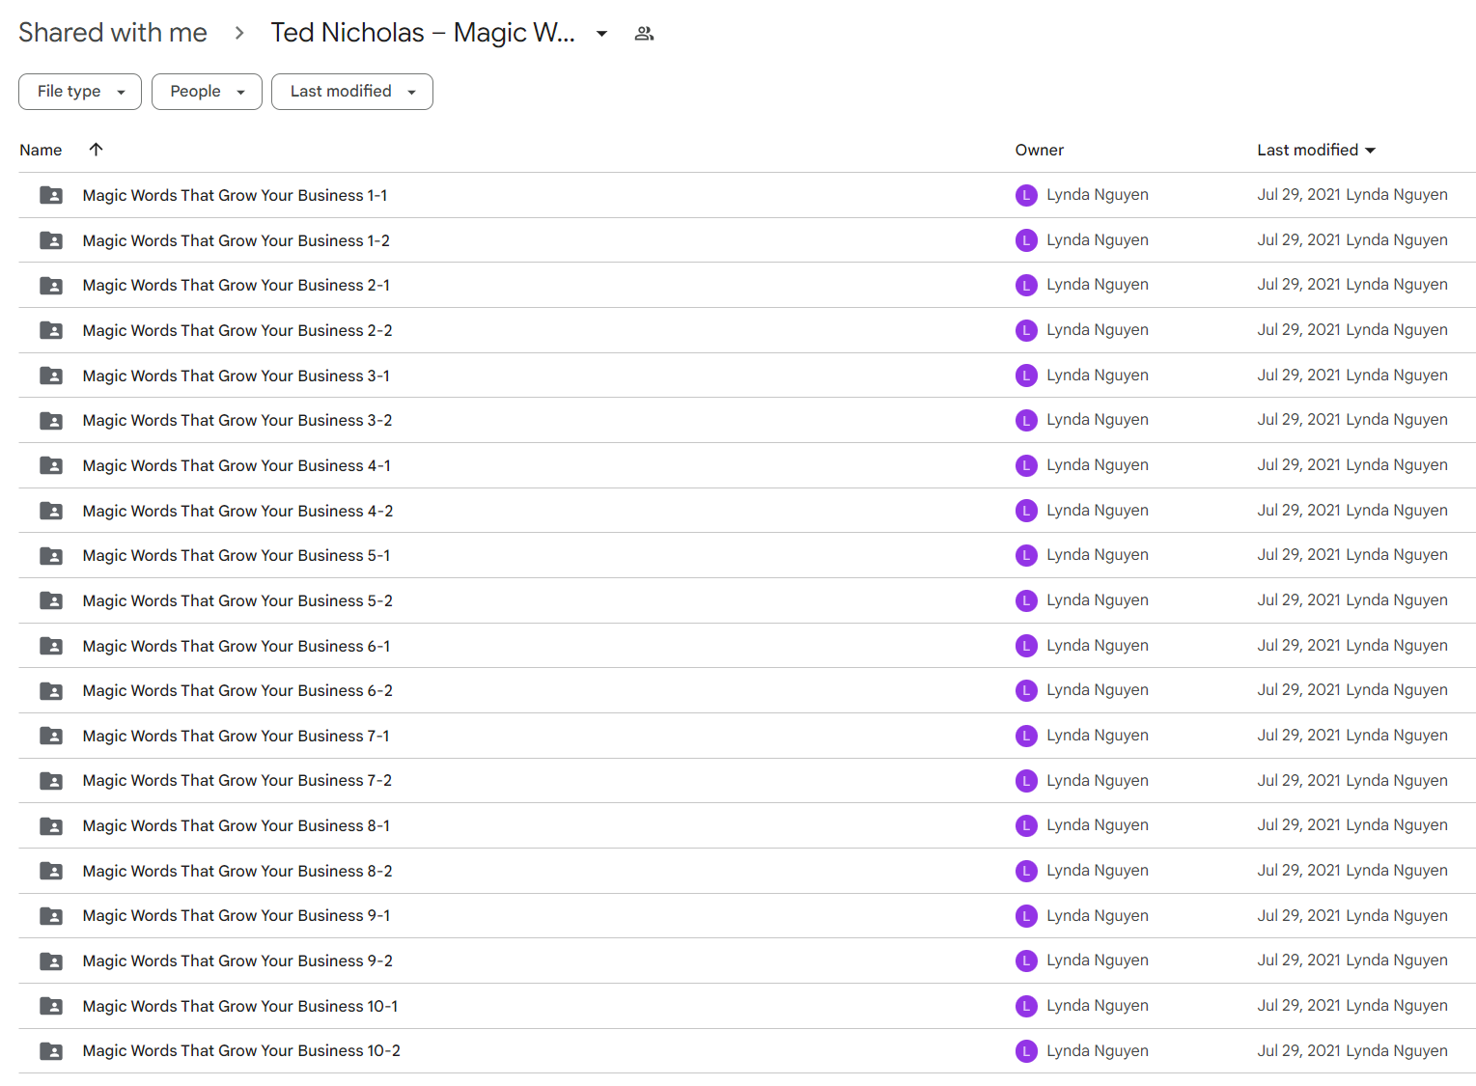
Task: Select Magic Words That Grow Your Business 5-2
Action: (237, 600)
